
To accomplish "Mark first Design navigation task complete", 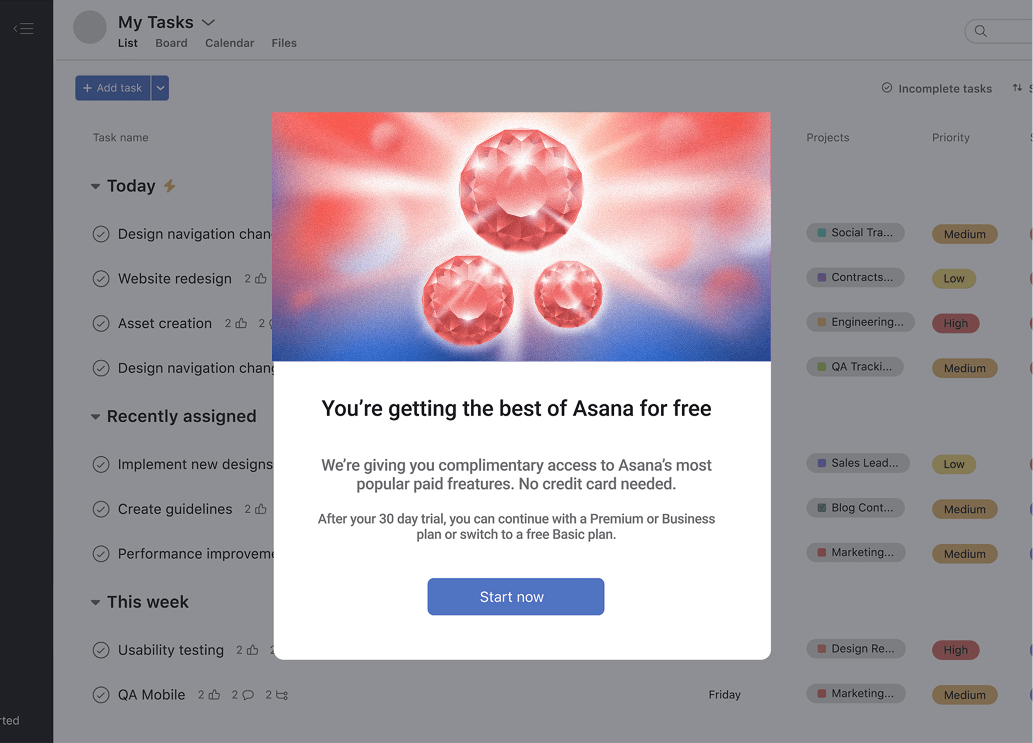I will pos(101,234).
